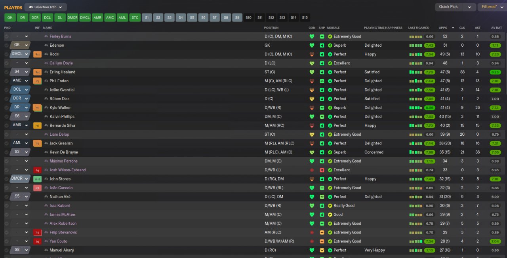Click the FtT status icon beside Bernardo Silva
This screenshot has width=507, height=258.
pyautogui.click(x=38, y=125)
